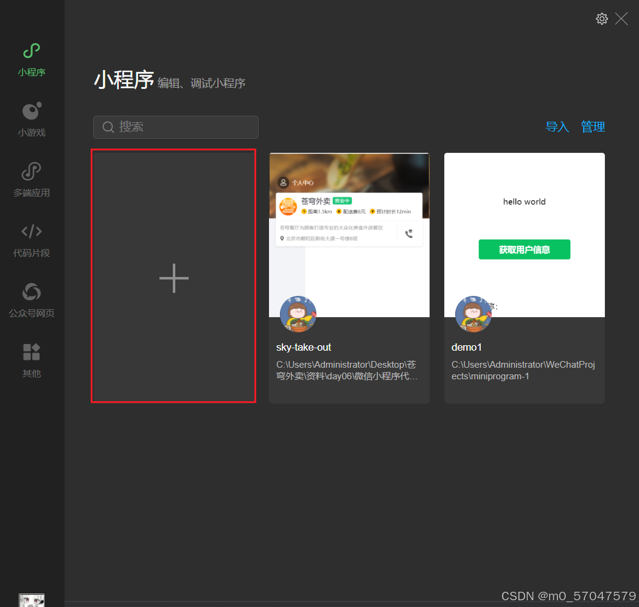Open settings gear icon

pyautogui.click(x=601, y=19)
